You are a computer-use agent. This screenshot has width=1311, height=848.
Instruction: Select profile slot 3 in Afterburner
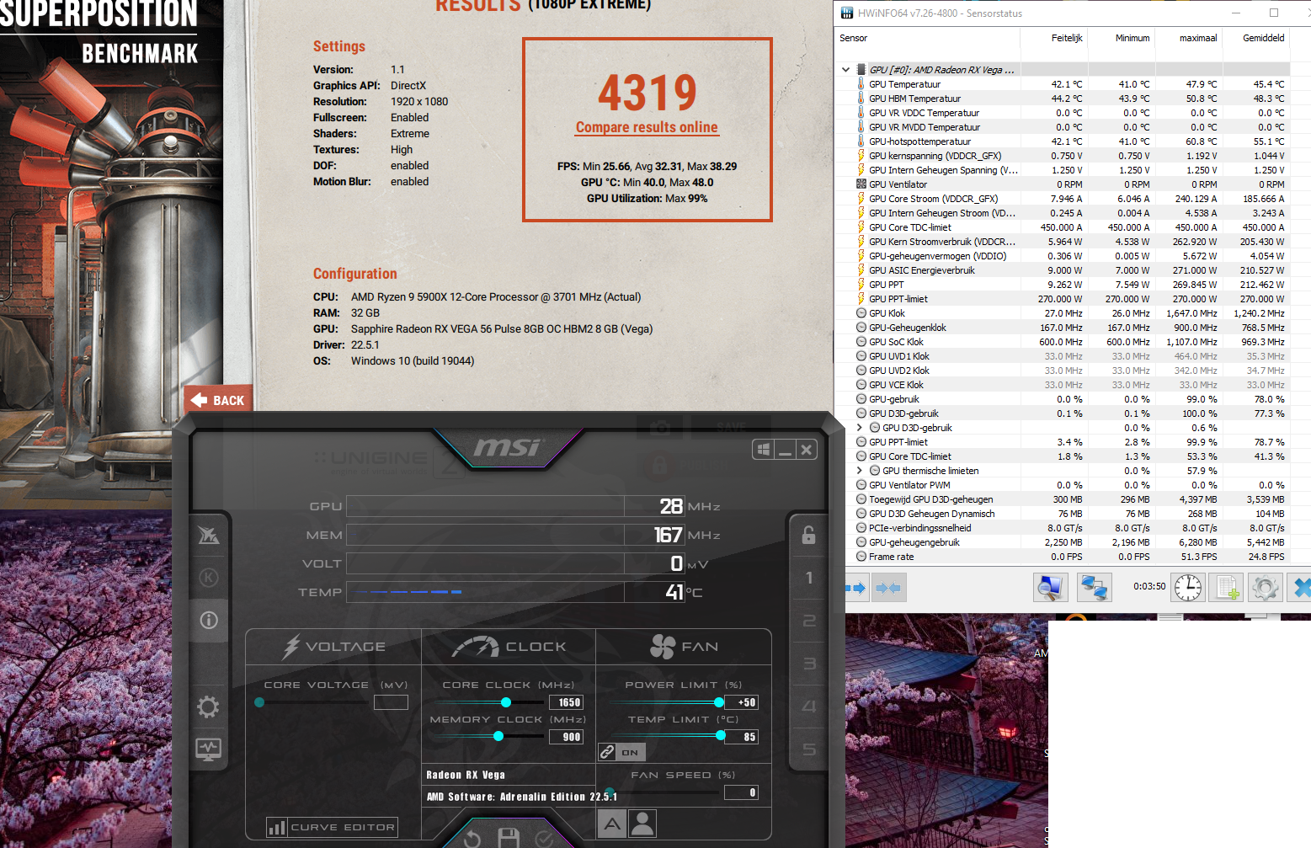point(809,664)
